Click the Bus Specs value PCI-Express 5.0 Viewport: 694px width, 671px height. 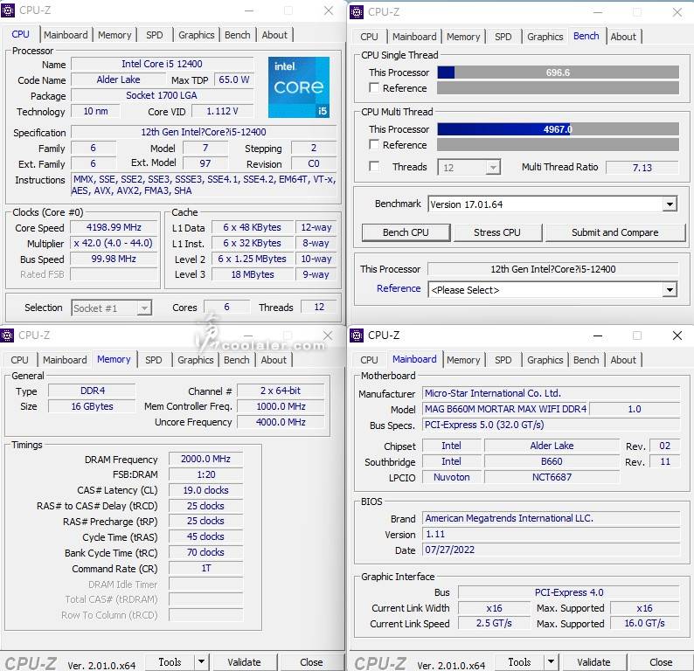551,425
